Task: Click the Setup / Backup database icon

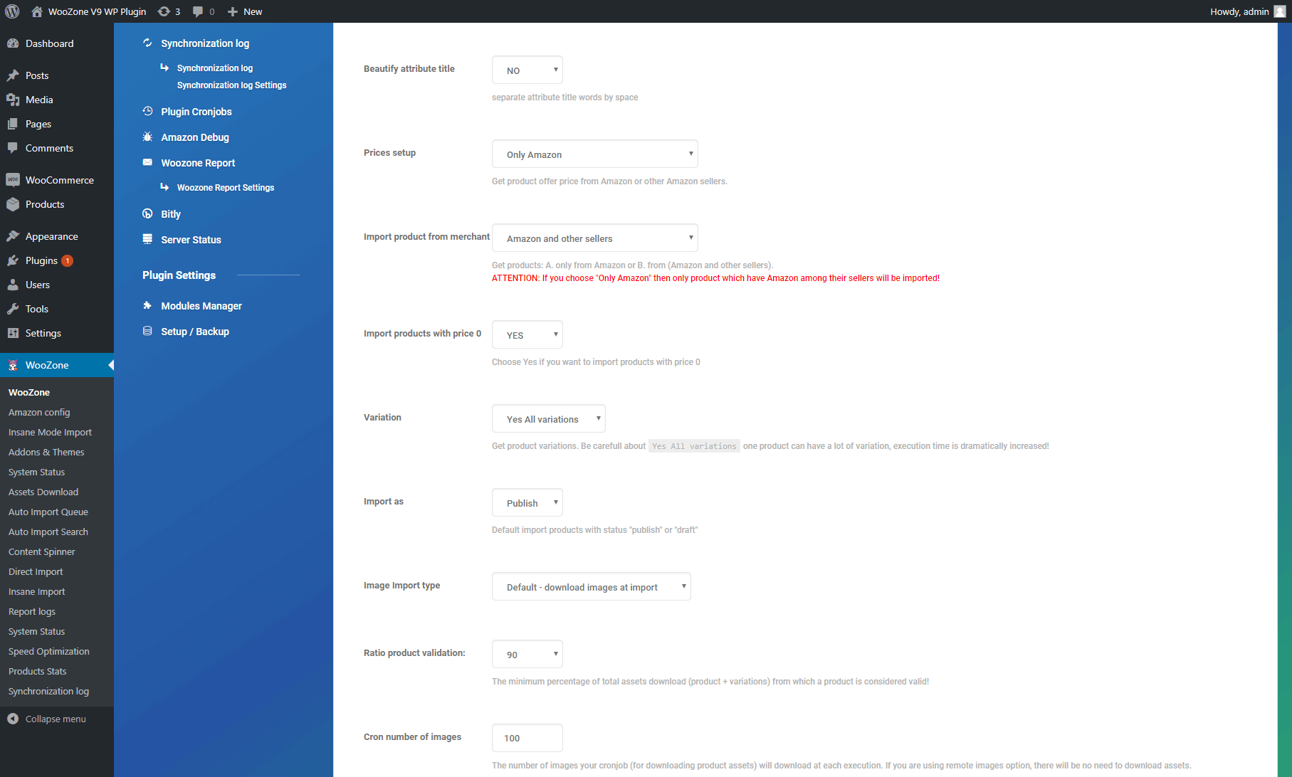Action: pyautogui.click(x=147, y=331)
